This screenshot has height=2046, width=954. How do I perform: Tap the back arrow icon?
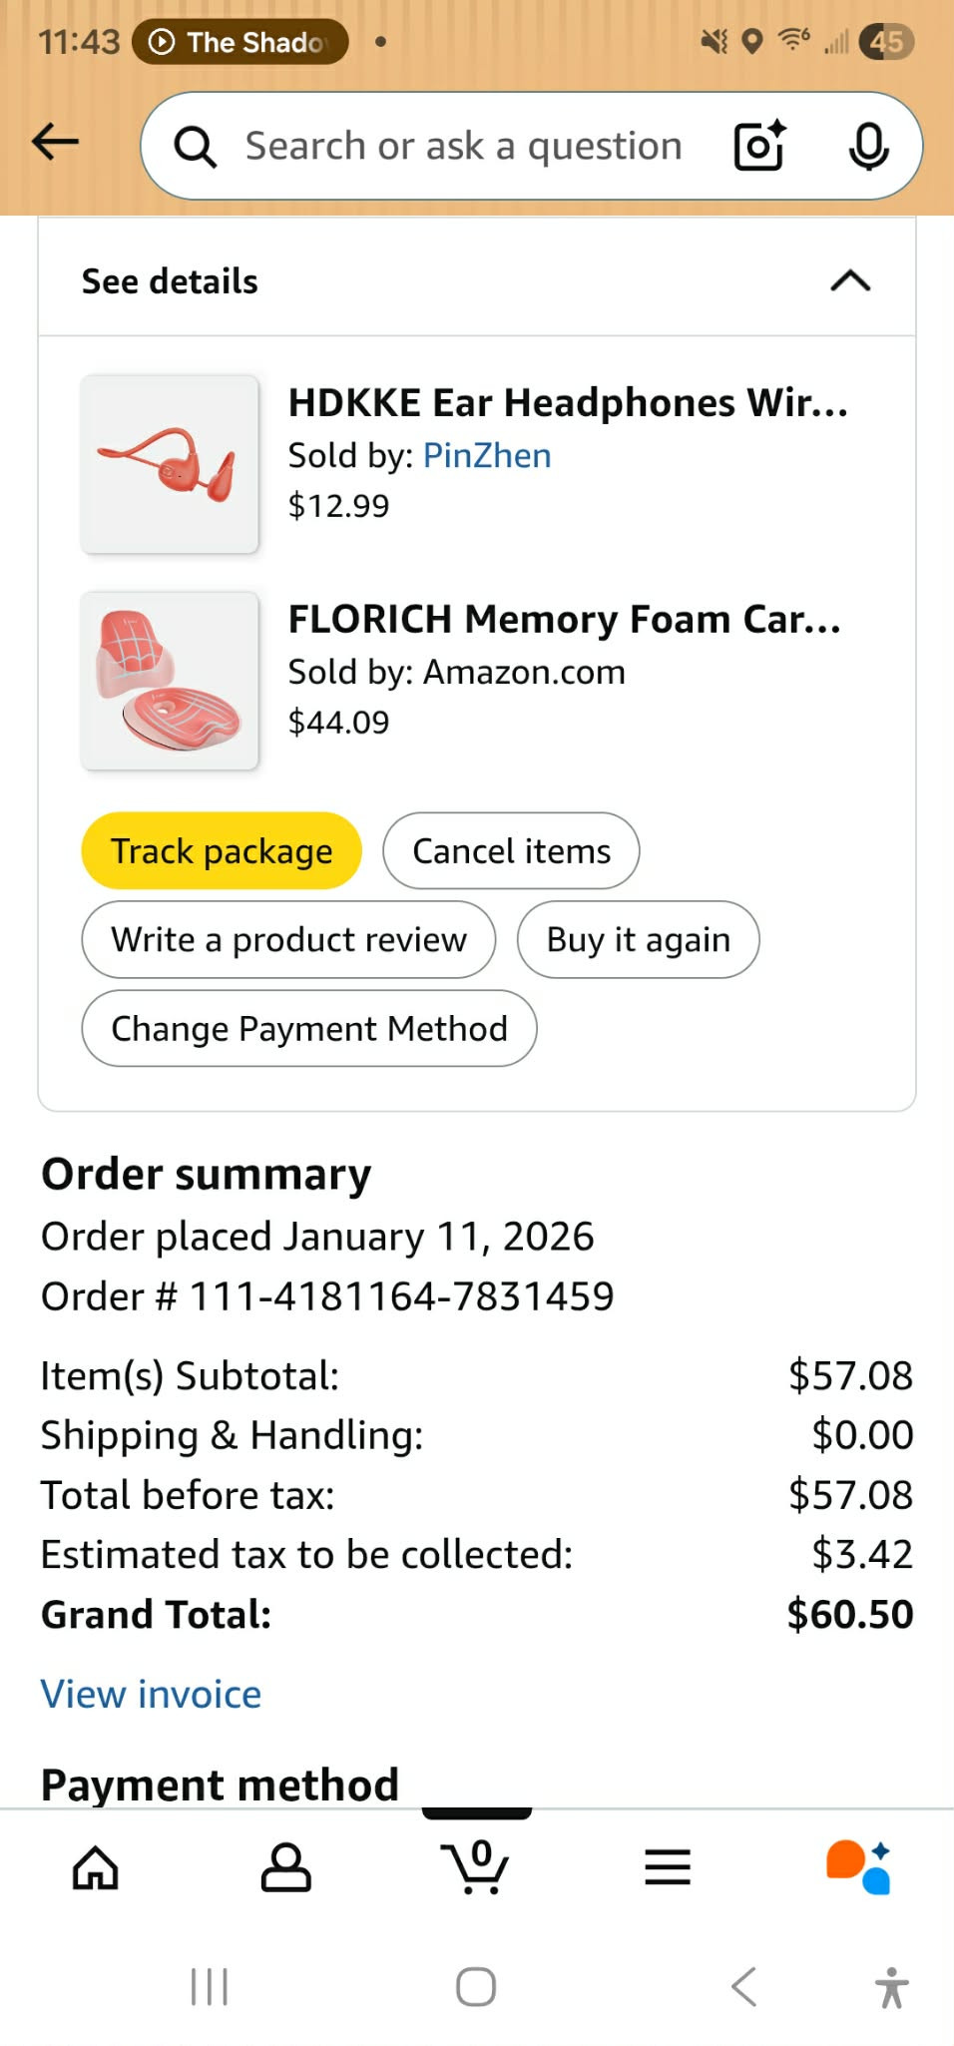56,143
